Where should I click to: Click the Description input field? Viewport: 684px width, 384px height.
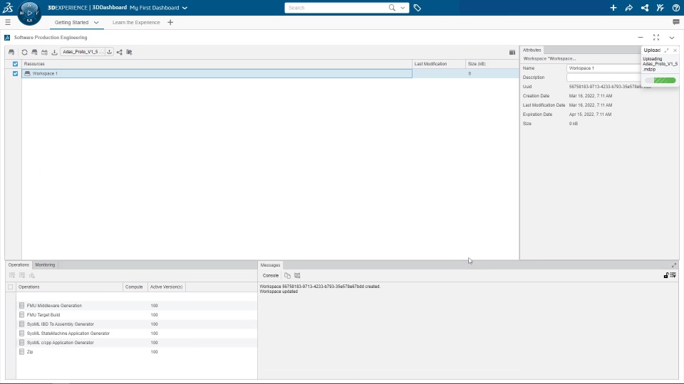(603, 78)
